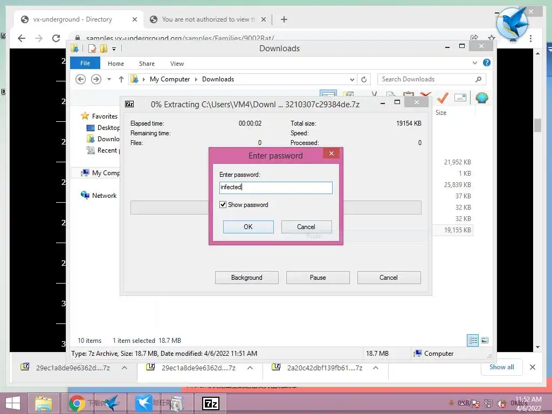Confirm the password with OK
The width and height of the screenshot is (552, 414).
[248, 227]
